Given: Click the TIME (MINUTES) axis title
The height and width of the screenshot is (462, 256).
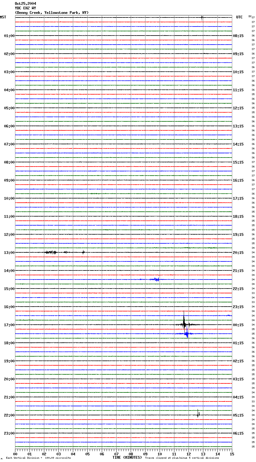Looking at the screenshot, I should point(127,457).
